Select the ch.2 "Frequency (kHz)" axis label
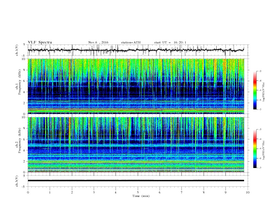Viewport: 279px width, 216px height. coord(20,140)
